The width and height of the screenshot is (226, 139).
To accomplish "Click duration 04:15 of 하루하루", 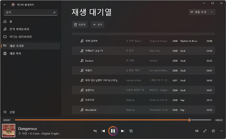I will (x=209, y=100).
